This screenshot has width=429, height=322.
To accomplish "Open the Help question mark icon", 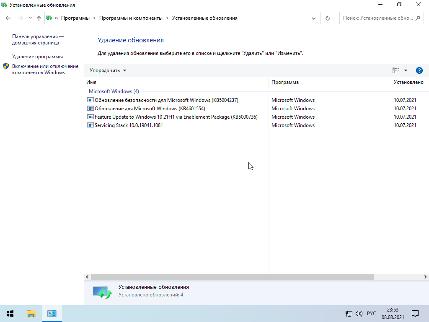I will pyautogui.click(x=419, y=70).
